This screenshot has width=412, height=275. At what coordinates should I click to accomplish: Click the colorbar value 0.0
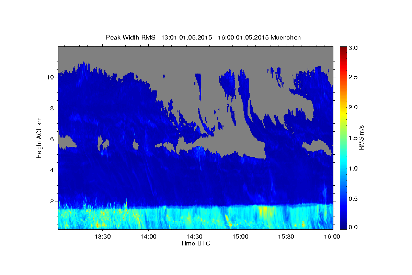tap(354, 227)
